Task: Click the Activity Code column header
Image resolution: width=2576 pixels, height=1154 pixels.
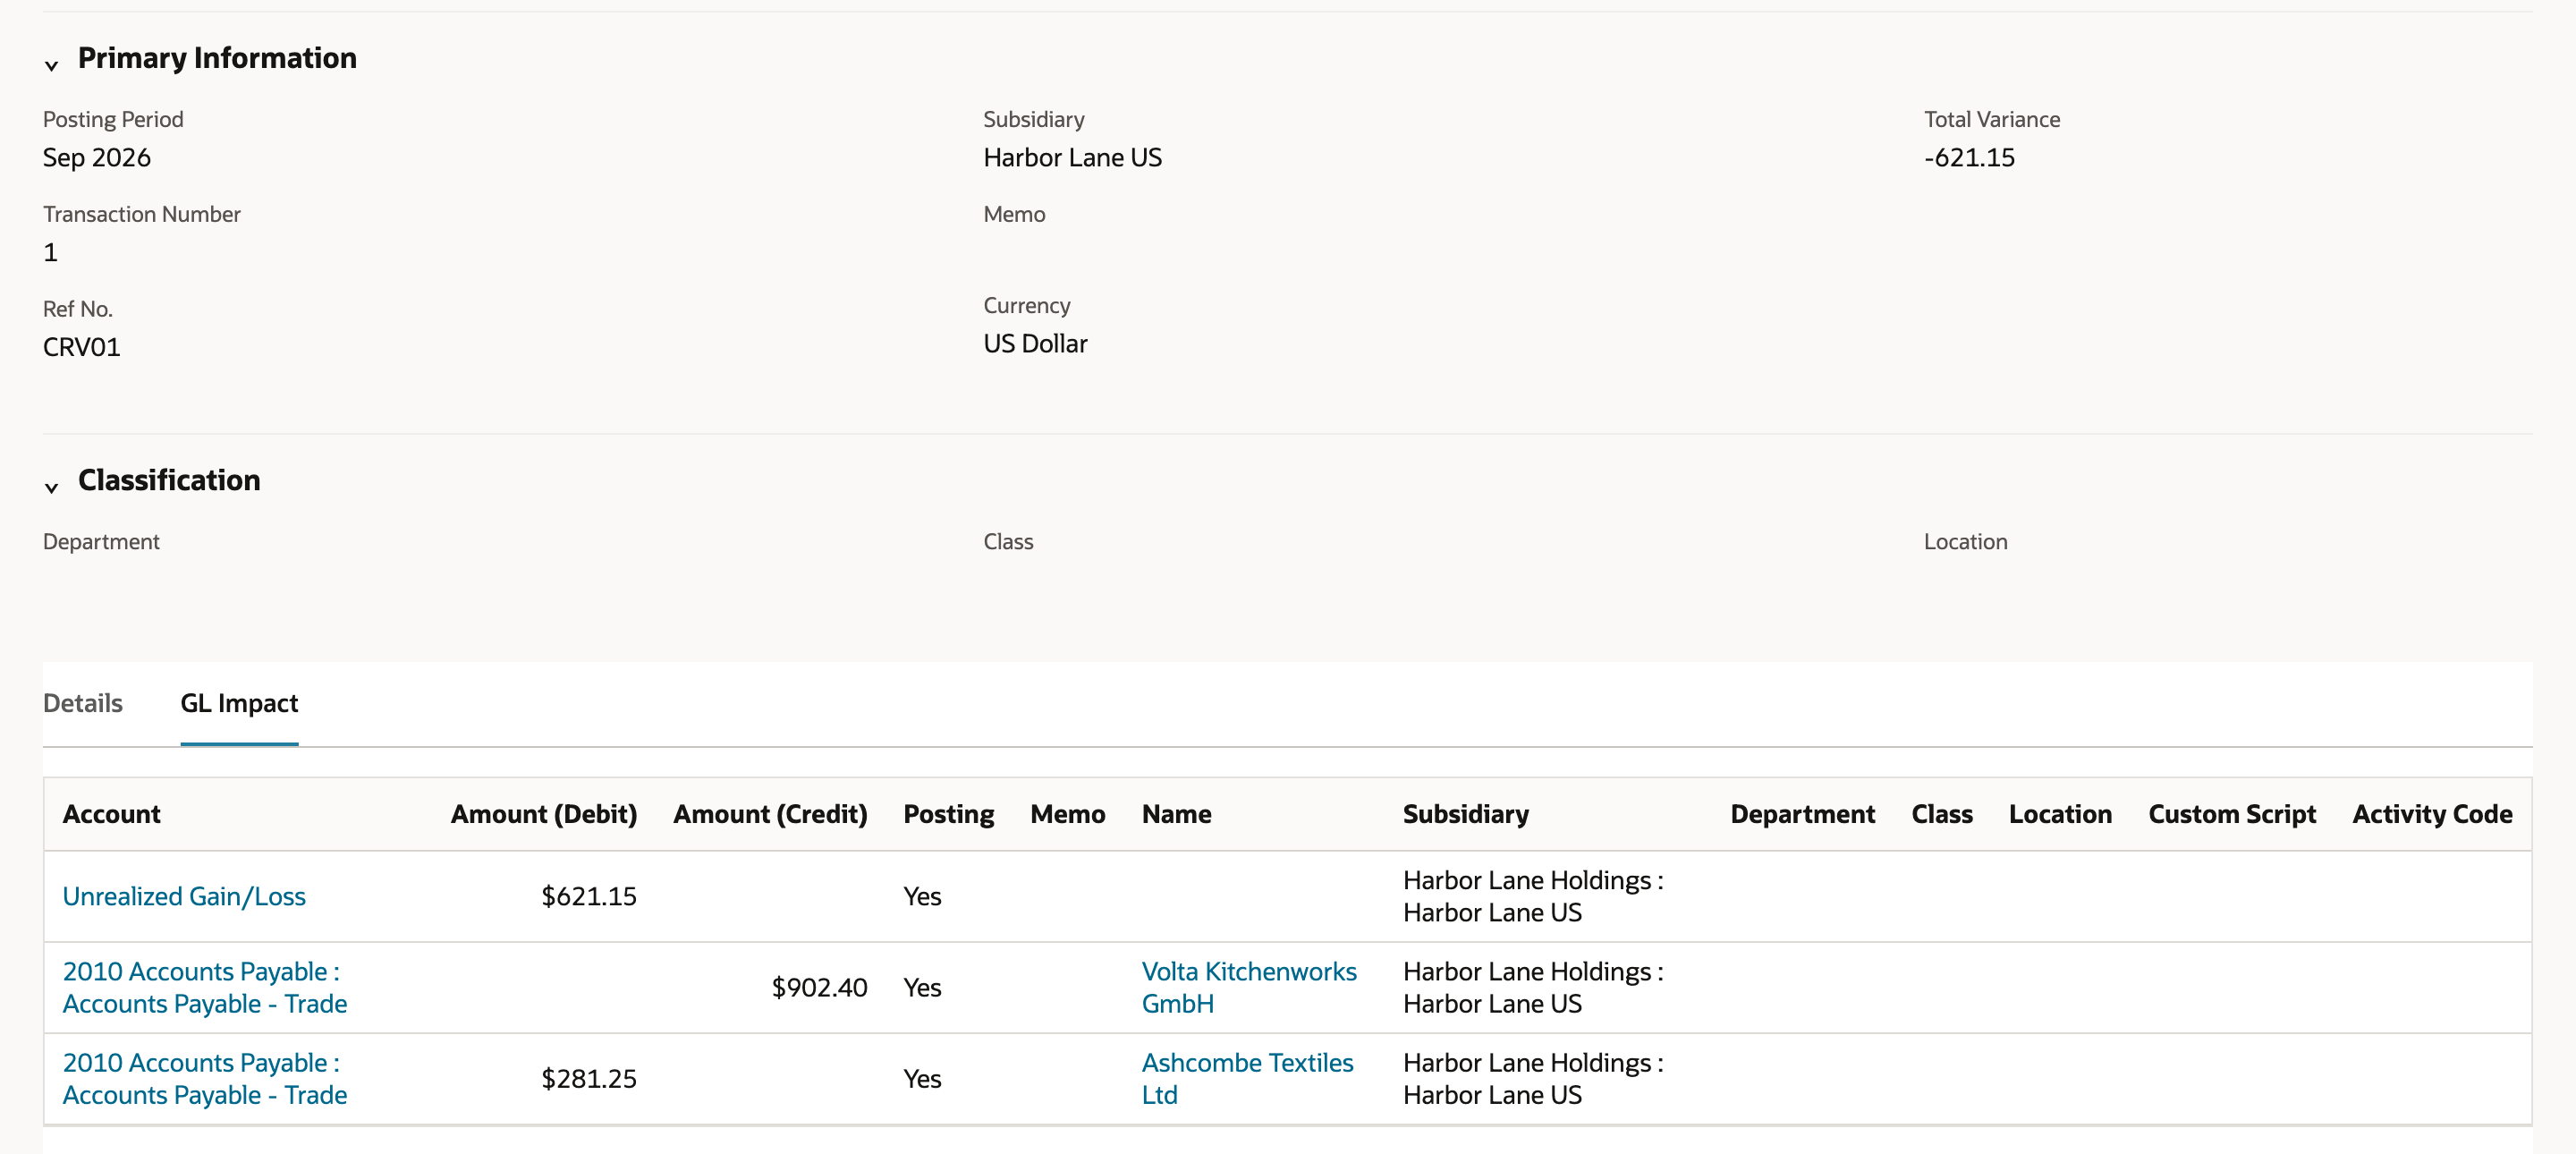Action: (x=2432, y=814)
